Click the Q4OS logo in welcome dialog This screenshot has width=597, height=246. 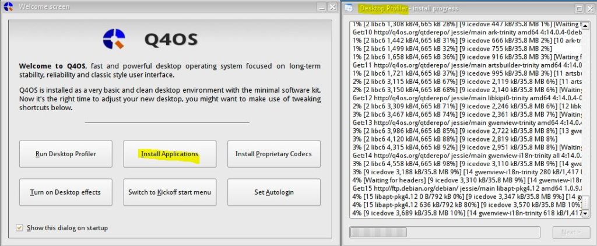[x=114, y=39]
